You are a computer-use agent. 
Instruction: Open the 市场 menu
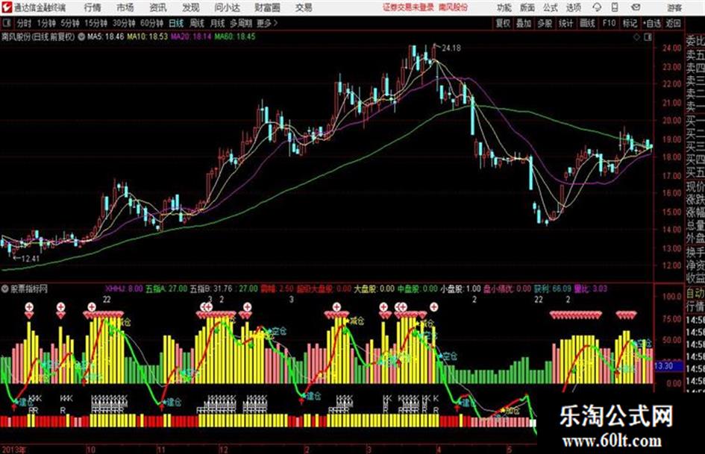click(125, 7)
